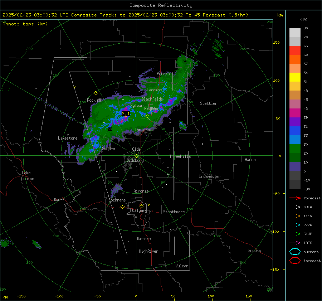
Task: Click the black 50 range label in storm
Action: [x=110, y=129]
